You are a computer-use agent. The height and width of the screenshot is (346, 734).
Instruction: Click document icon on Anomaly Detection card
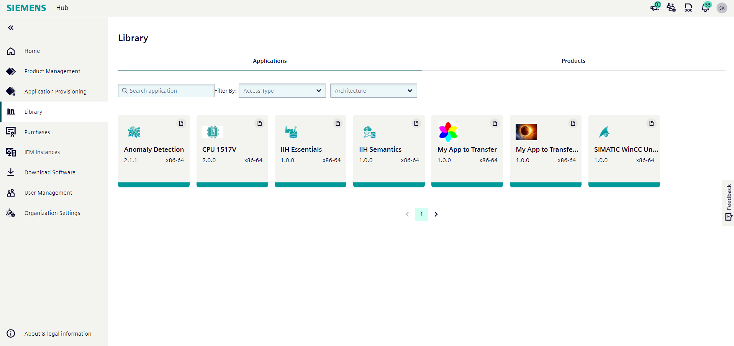point(181,123)
